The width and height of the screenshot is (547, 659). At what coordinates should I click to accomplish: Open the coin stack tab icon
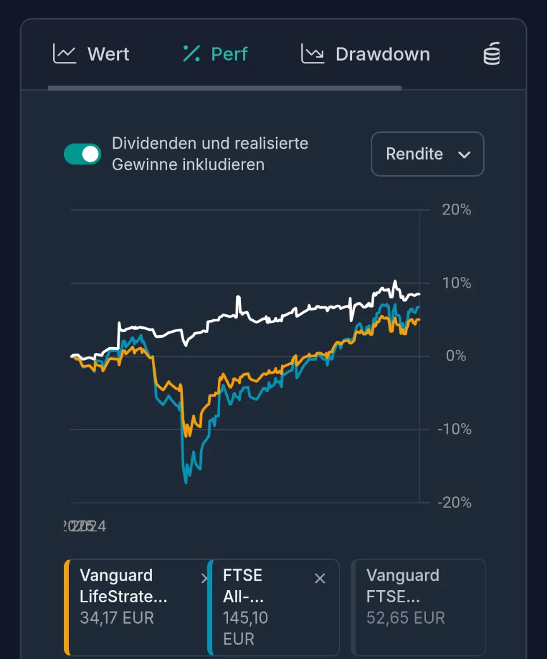tap(492, 54)
